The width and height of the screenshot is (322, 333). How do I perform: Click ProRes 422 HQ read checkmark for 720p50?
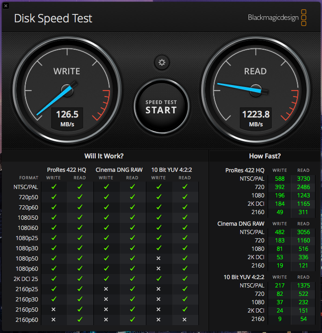80,197
